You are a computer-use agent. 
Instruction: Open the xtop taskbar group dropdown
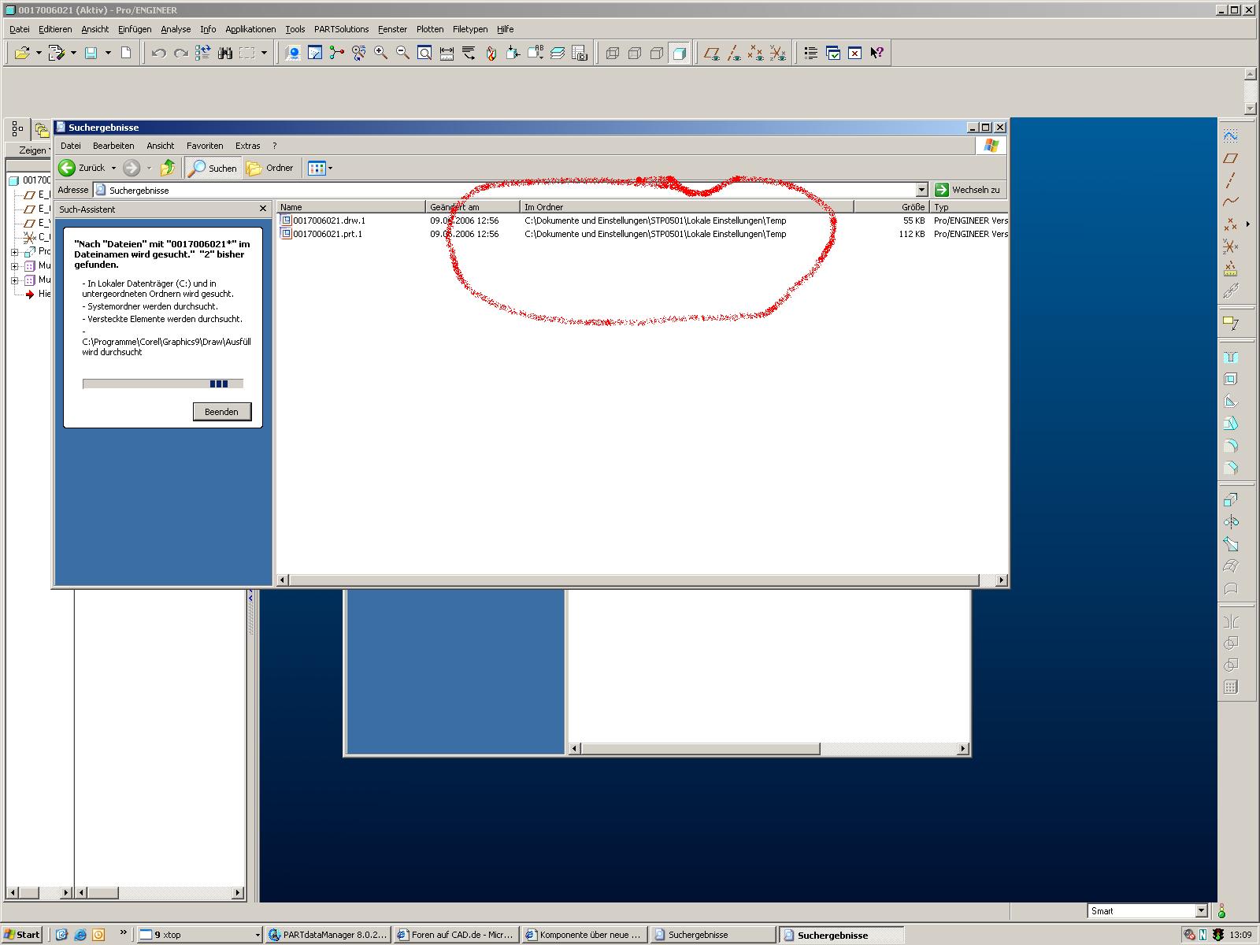pyautogui.click(x=257, y=935)
